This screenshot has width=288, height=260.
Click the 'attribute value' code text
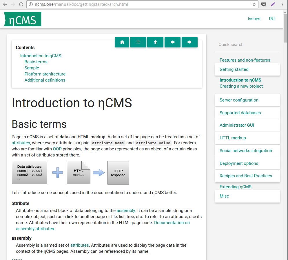click(x=153, y=143)
